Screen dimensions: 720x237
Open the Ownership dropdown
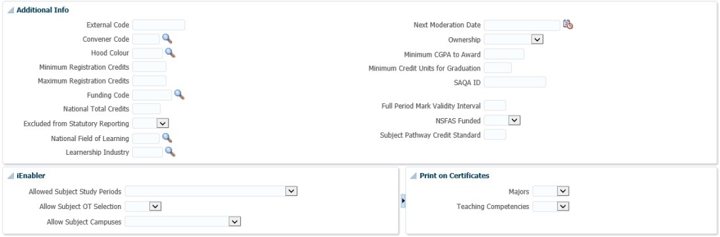tap(537, 39)
